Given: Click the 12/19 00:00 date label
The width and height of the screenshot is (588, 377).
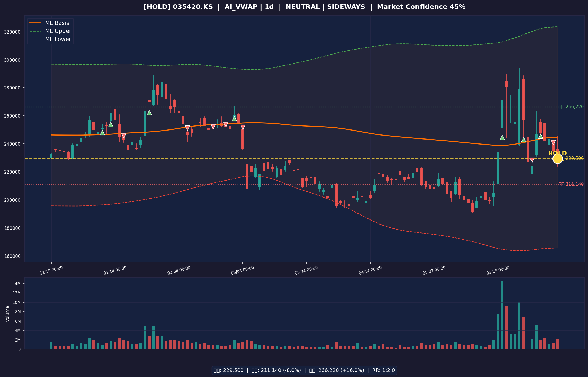Looking at the screenshot, I should (51, 271).
